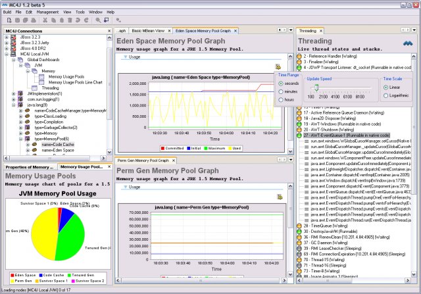The width and height of the screenshot is (421, 294).
Task: Click the Redo toolbar icon
Action: [86, 20]
